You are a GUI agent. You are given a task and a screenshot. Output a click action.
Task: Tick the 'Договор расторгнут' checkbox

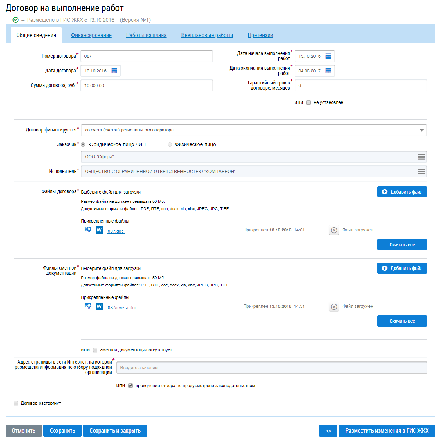tap(16, 403)
